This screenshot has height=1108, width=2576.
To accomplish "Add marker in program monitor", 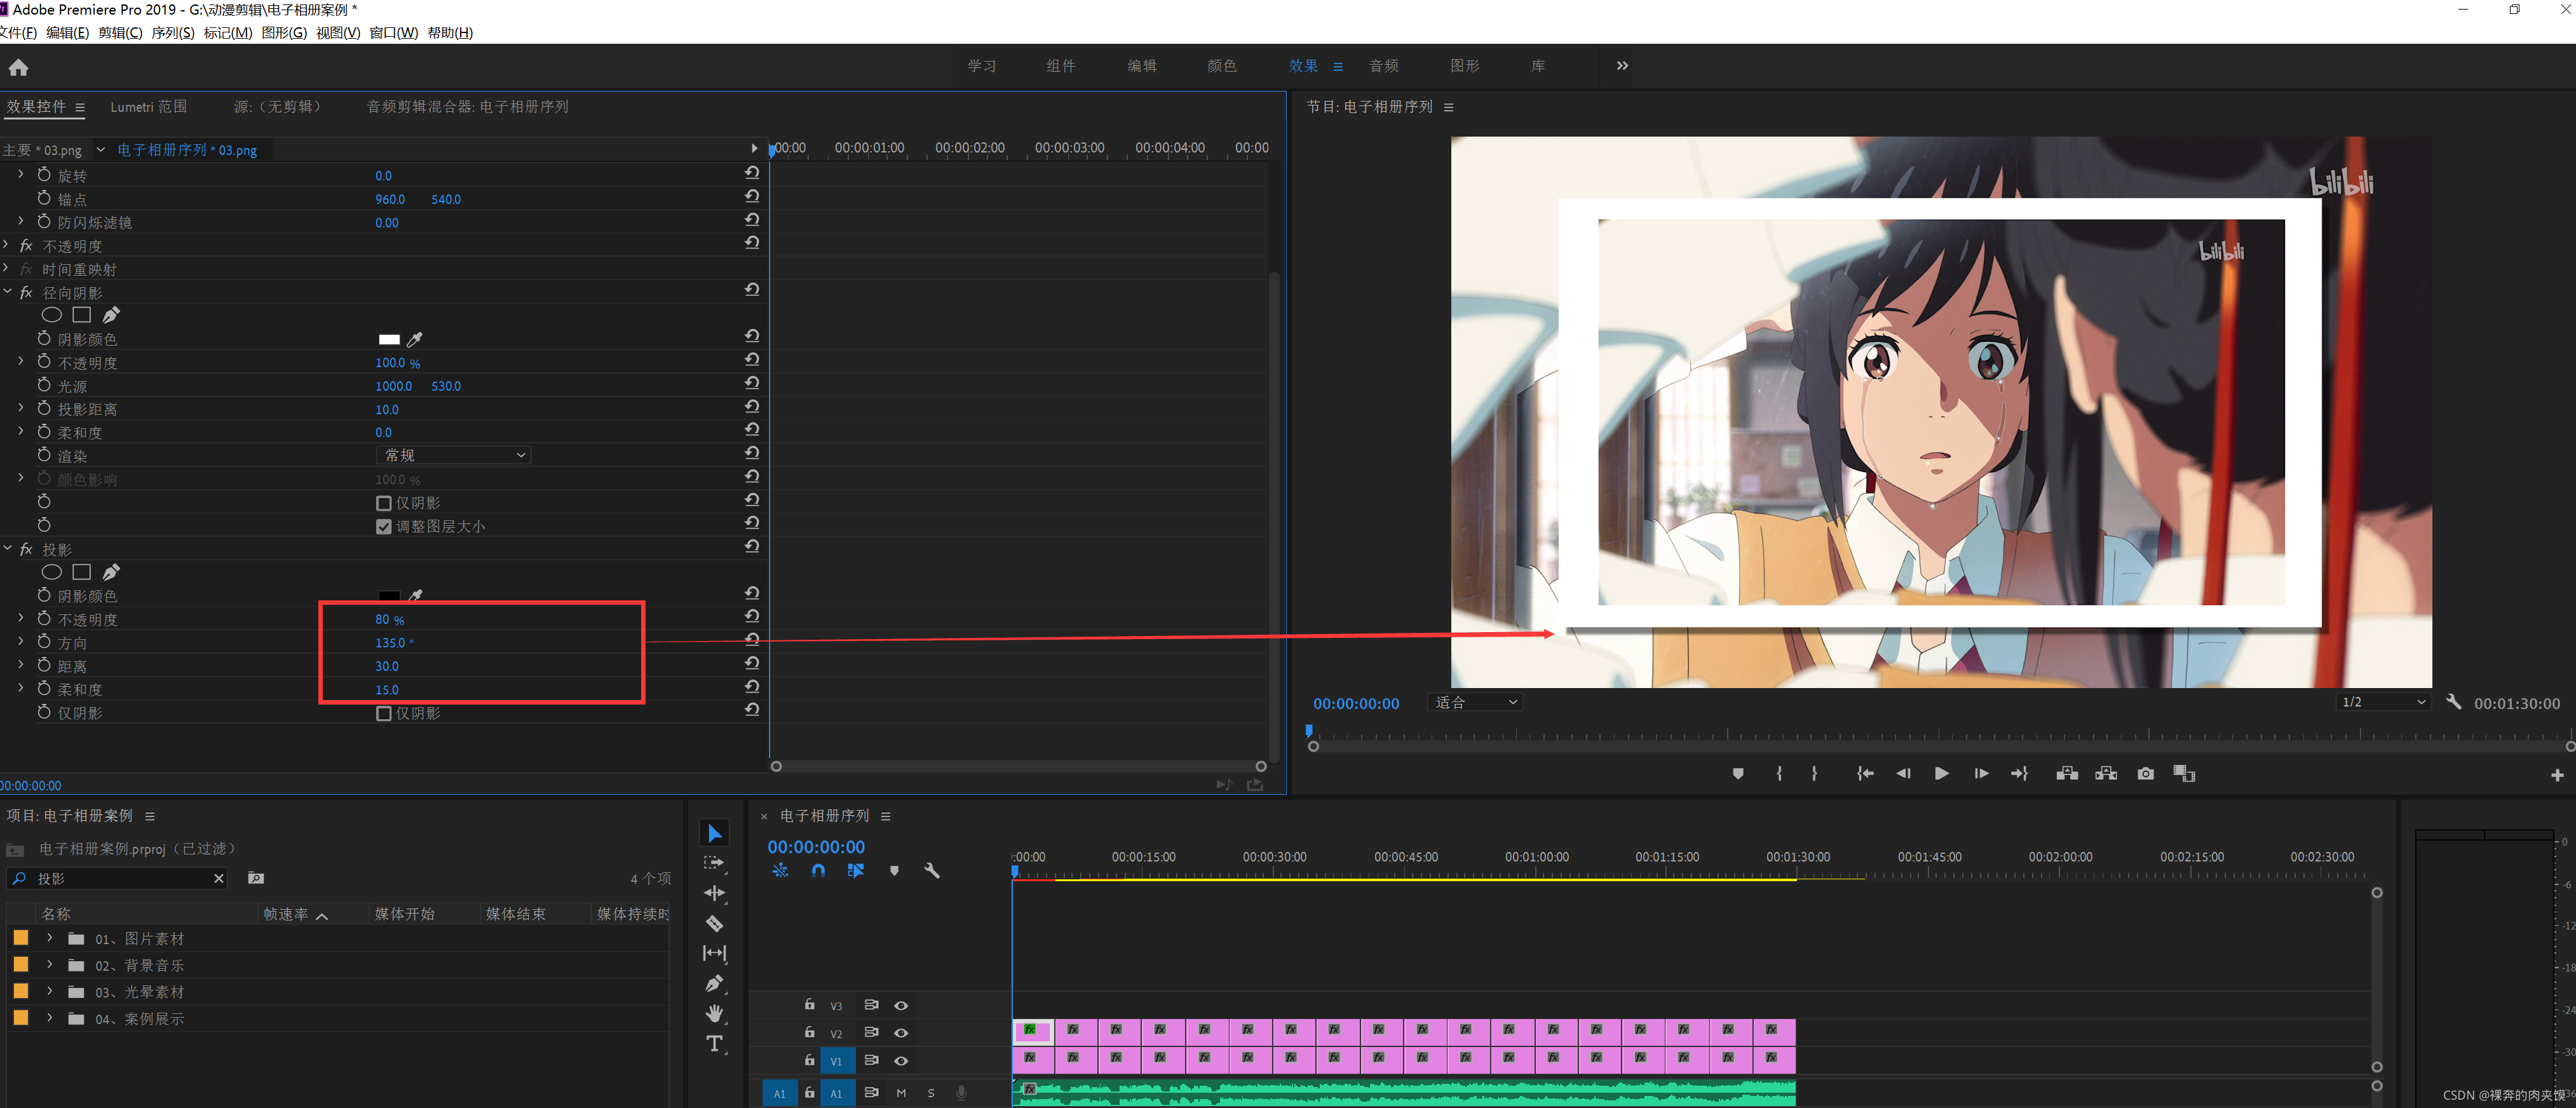I will (1738, 773).
